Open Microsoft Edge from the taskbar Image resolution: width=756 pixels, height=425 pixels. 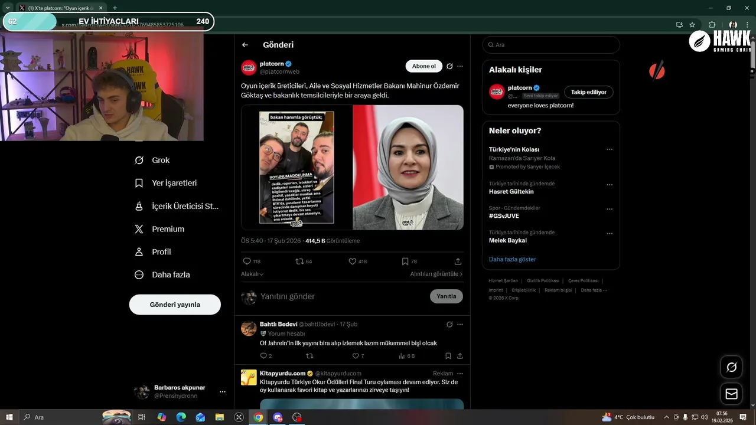[181, 417]
